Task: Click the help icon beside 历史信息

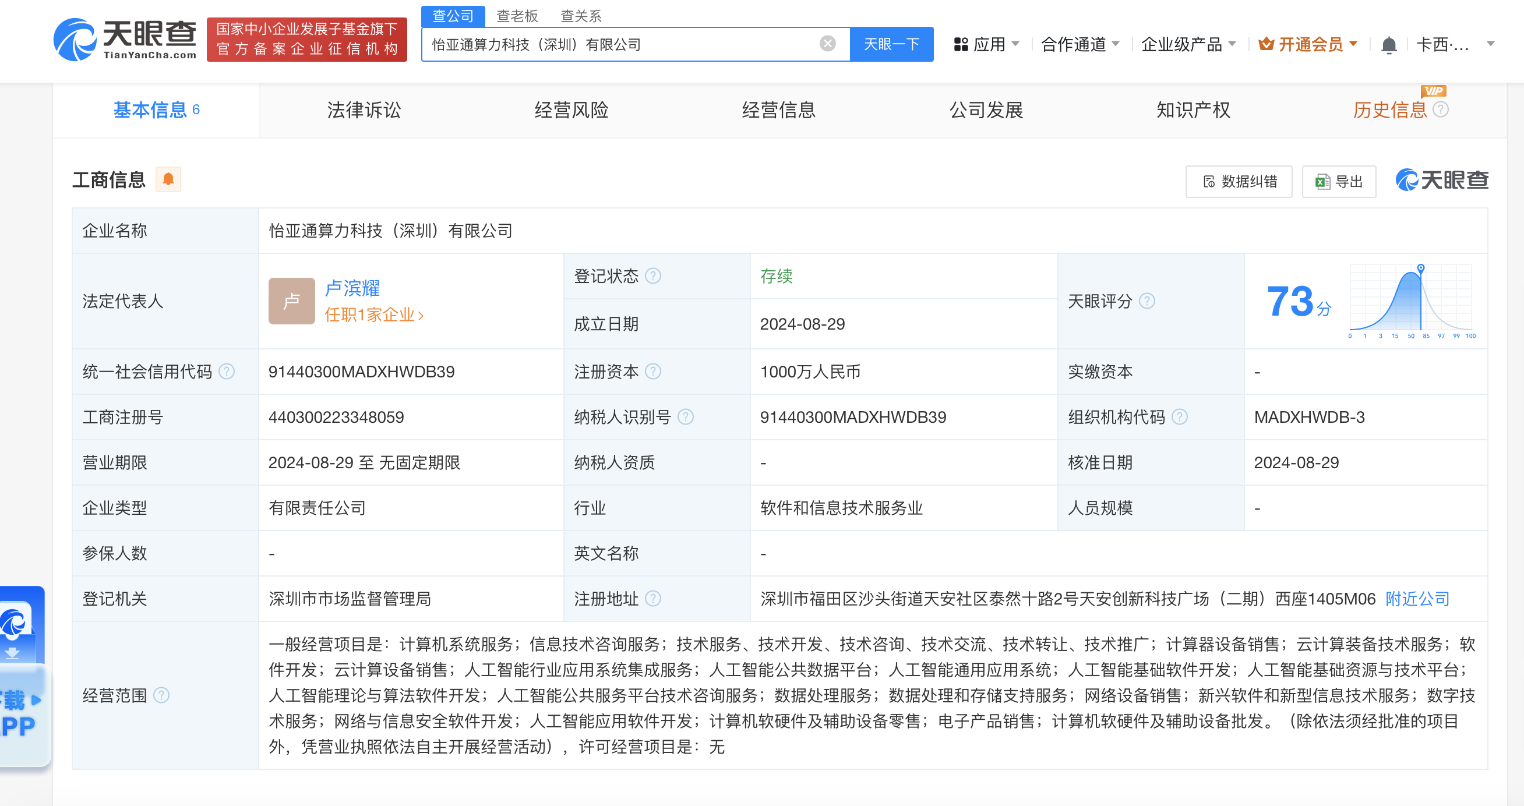Action: click(1441, 110)
